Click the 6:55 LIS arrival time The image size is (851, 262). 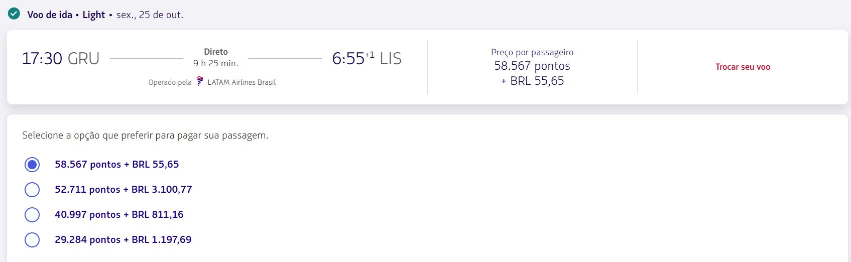point(367,58)
